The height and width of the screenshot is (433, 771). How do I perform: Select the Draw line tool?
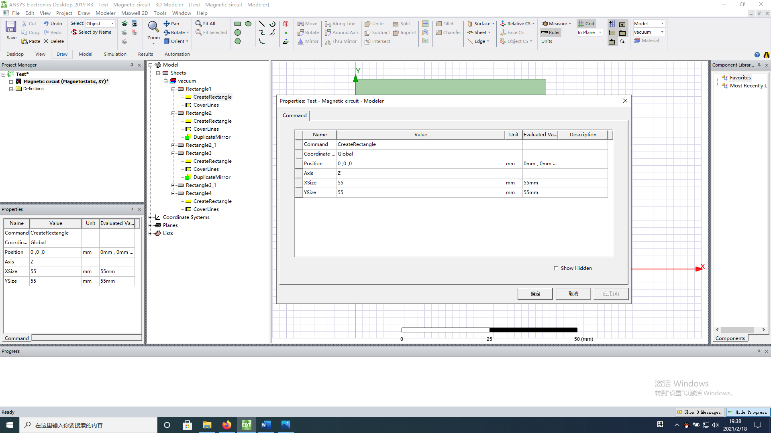pyautogui.click(x=262, y=24)
